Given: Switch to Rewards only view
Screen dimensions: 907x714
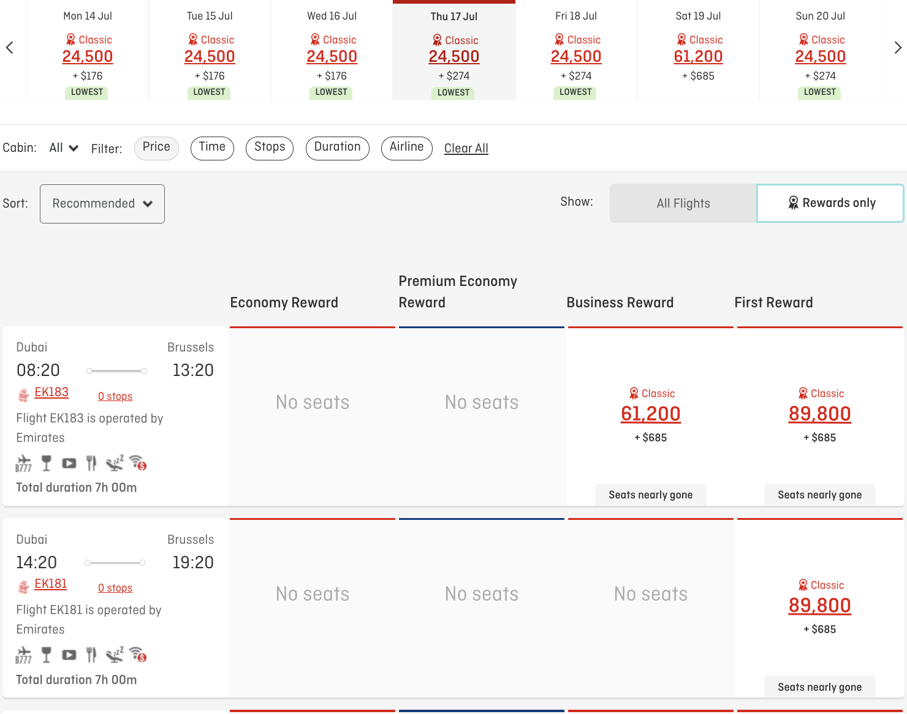Looking at the screenshot, I should point(830,203).
